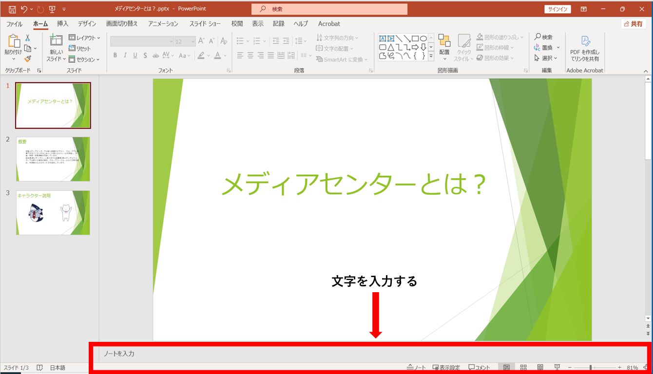Open the font size combo box
653x374 pixels.
pos(185,41)
